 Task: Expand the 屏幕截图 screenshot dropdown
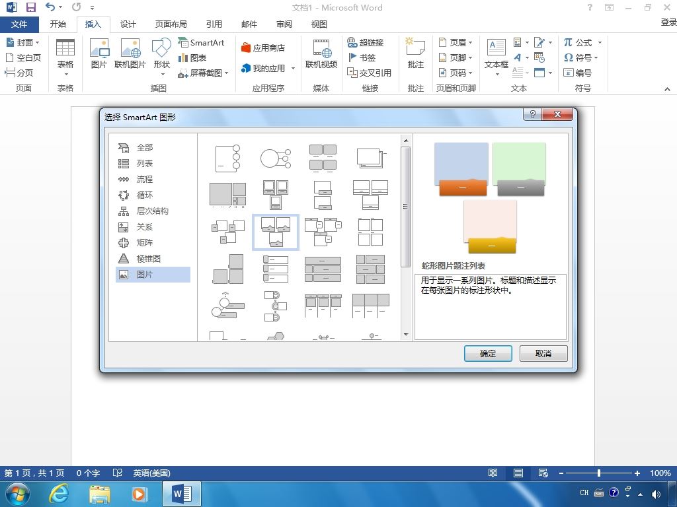pyautogui.click(x=226, y=73)
